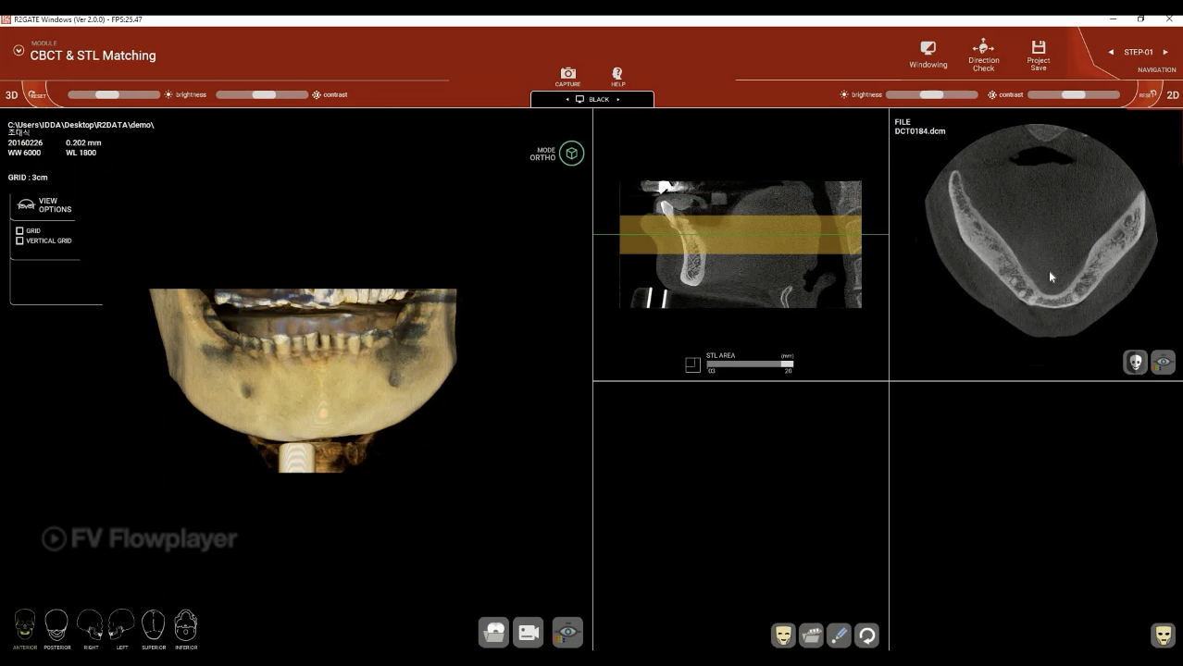Click the tooth folder icon in 3D panel
Screen dimensions: 1183x666
pos(493,632)
